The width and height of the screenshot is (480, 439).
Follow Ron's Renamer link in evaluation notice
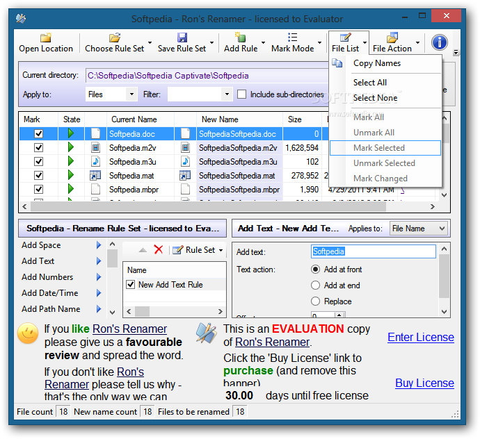tap(272, 342)
